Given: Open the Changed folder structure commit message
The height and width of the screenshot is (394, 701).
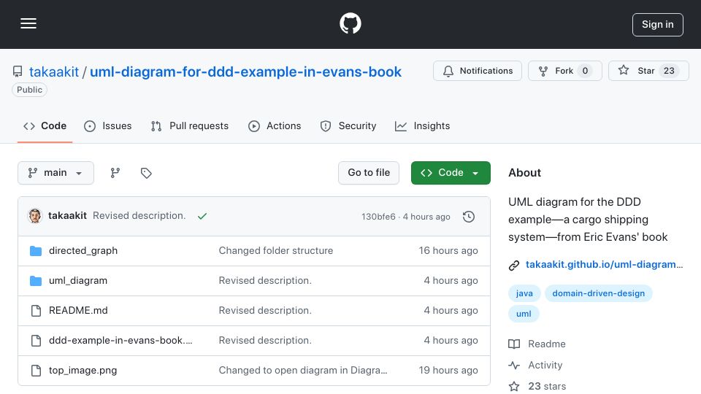Looking at the screenshot, I should click(276, 250).
